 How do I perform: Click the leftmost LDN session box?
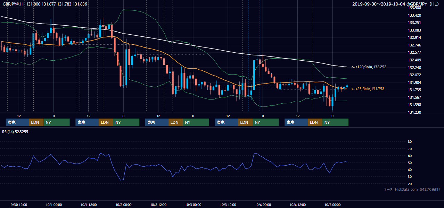point(36,122)
